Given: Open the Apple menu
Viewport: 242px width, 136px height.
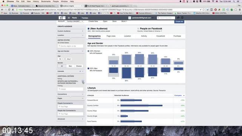Looking at the screenshot, I should point(3,2).
